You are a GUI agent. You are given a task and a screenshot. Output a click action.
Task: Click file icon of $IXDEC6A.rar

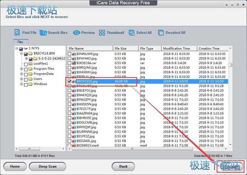(x=74, y=63)
